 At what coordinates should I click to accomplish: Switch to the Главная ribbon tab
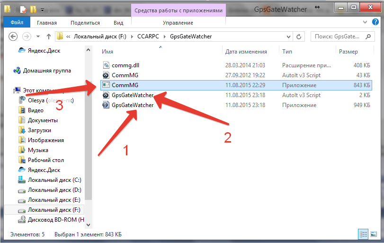(47, 23)
